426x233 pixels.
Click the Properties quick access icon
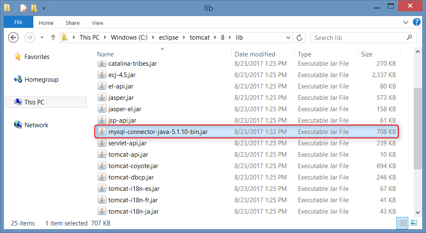pyautogui.click(x=24, y=8)
